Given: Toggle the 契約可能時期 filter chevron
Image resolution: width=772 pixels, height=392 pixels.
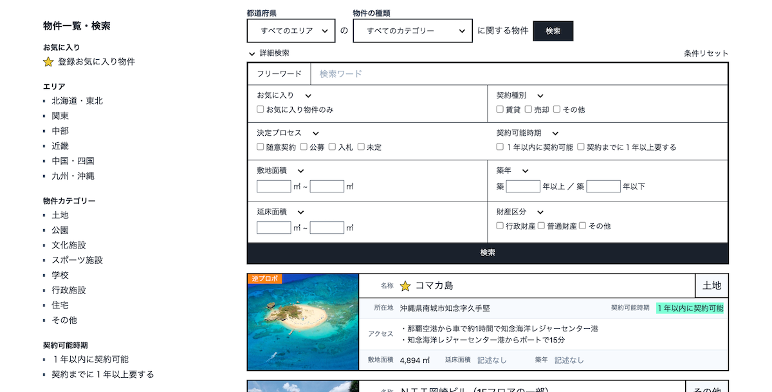Looking at the screenshot, I should click(555, 133).
